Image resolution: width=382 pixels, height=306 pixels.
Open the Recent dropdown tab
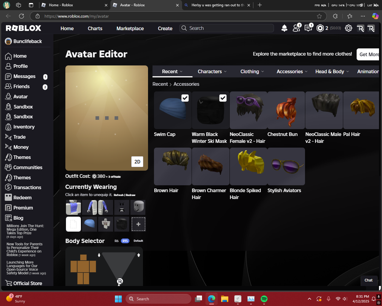[172, 71]
